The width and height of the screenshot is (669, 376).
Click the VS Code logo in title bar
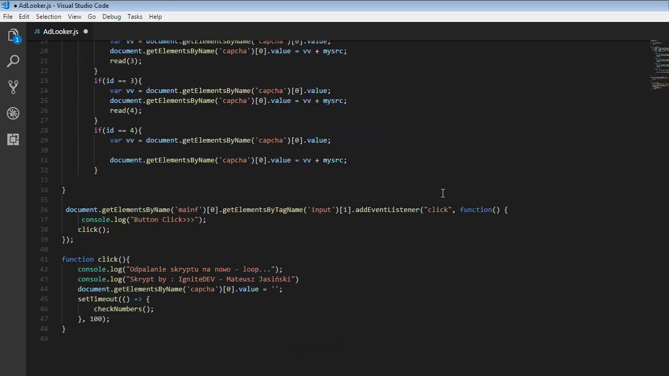pos(5,5)
